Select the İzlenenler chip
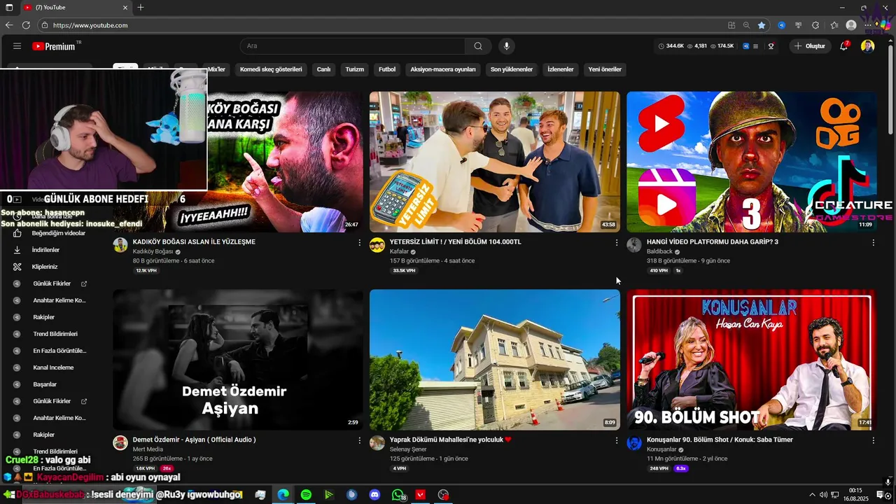This screenshot has height=504, width=896. 561,69
